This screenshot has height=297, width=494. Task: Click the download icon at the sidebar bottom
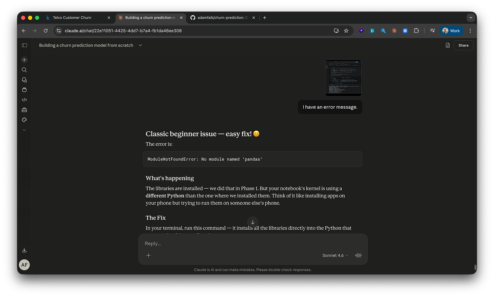[24, 250]
